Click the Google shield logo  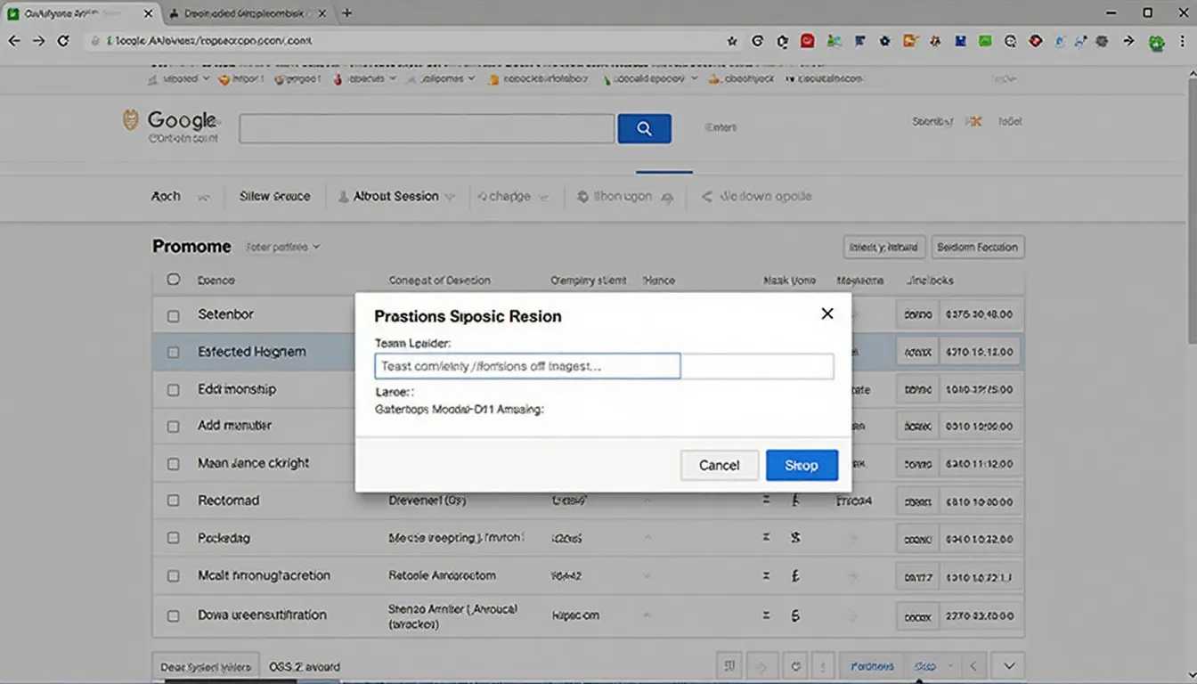click(x=131, y=120)
